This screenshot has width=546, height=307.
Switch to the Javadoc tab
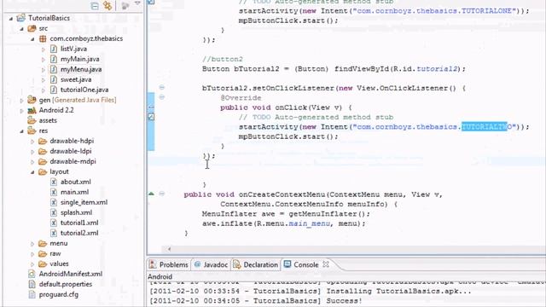point(211,264)
